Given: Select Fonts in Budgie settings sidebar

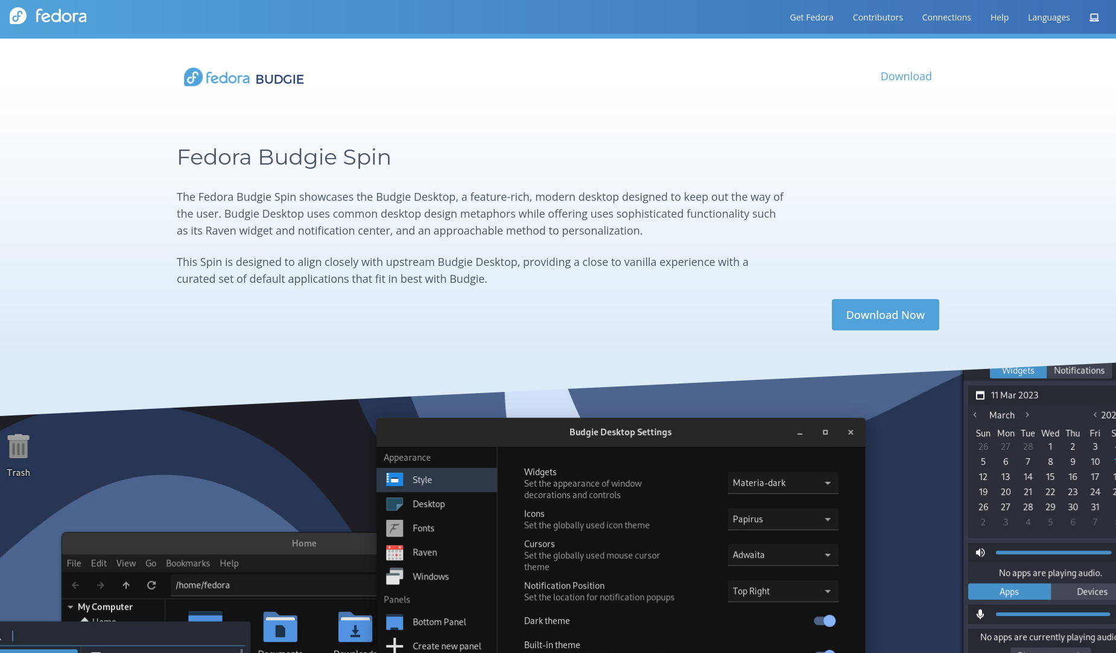Looking at the screenshot, I should pos(437,528).
